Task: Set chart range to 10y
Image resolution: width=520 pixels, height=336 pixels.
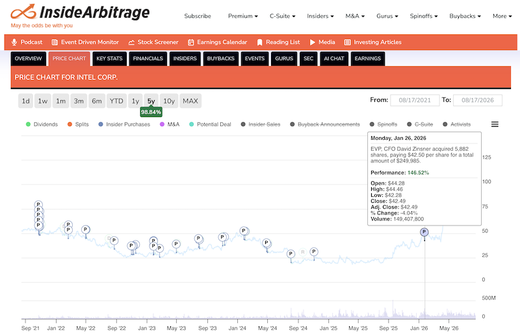Action: [x=169, y=101]
